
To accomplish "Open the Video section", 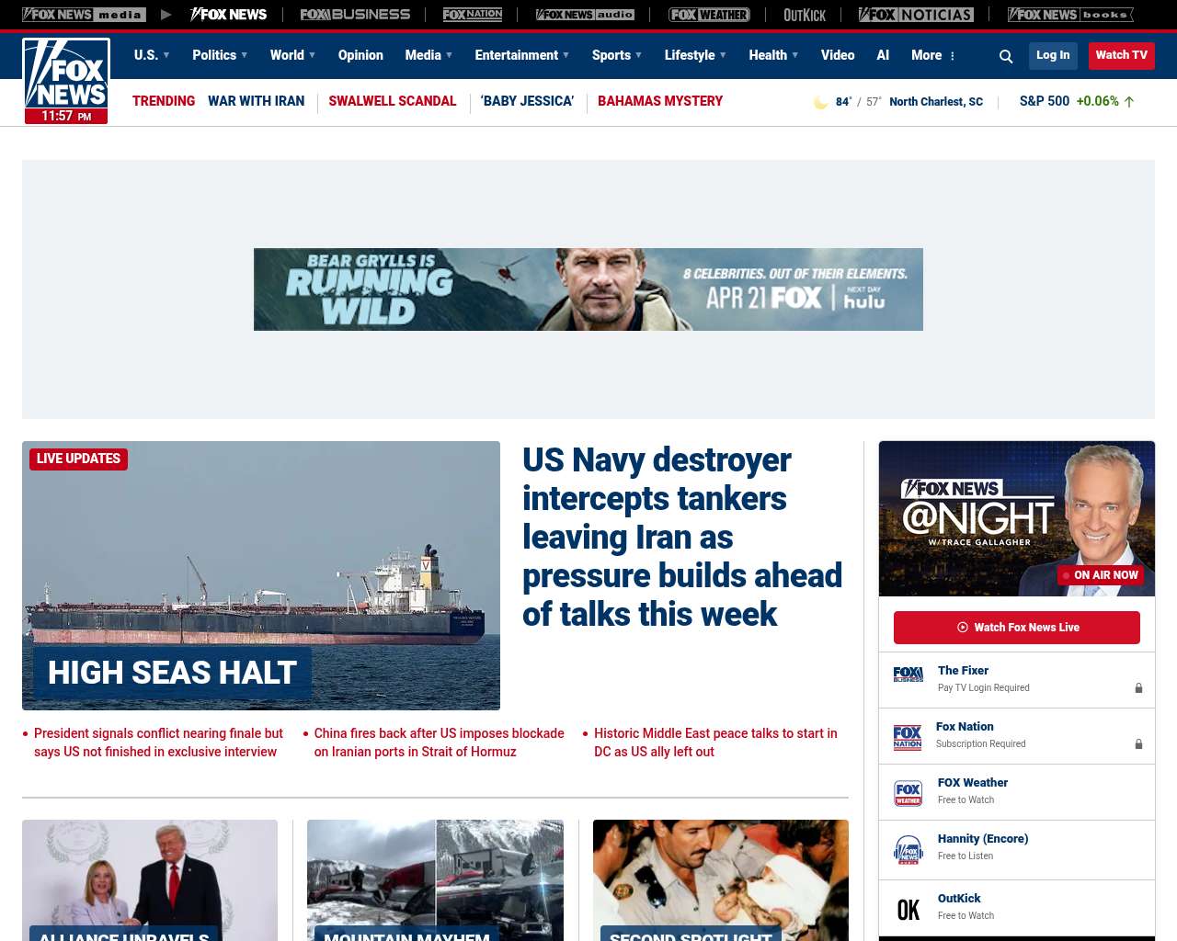I will pyautogui.click(x=838, y=55).
